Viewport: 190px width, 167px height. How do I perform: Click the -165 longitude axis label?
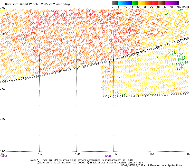pyautogui.click(x=3, y=154)
